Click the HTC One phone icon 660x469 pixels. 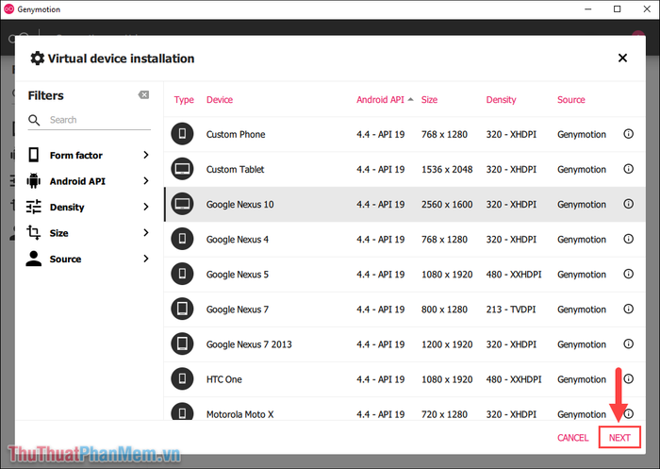tap(182, 378)
